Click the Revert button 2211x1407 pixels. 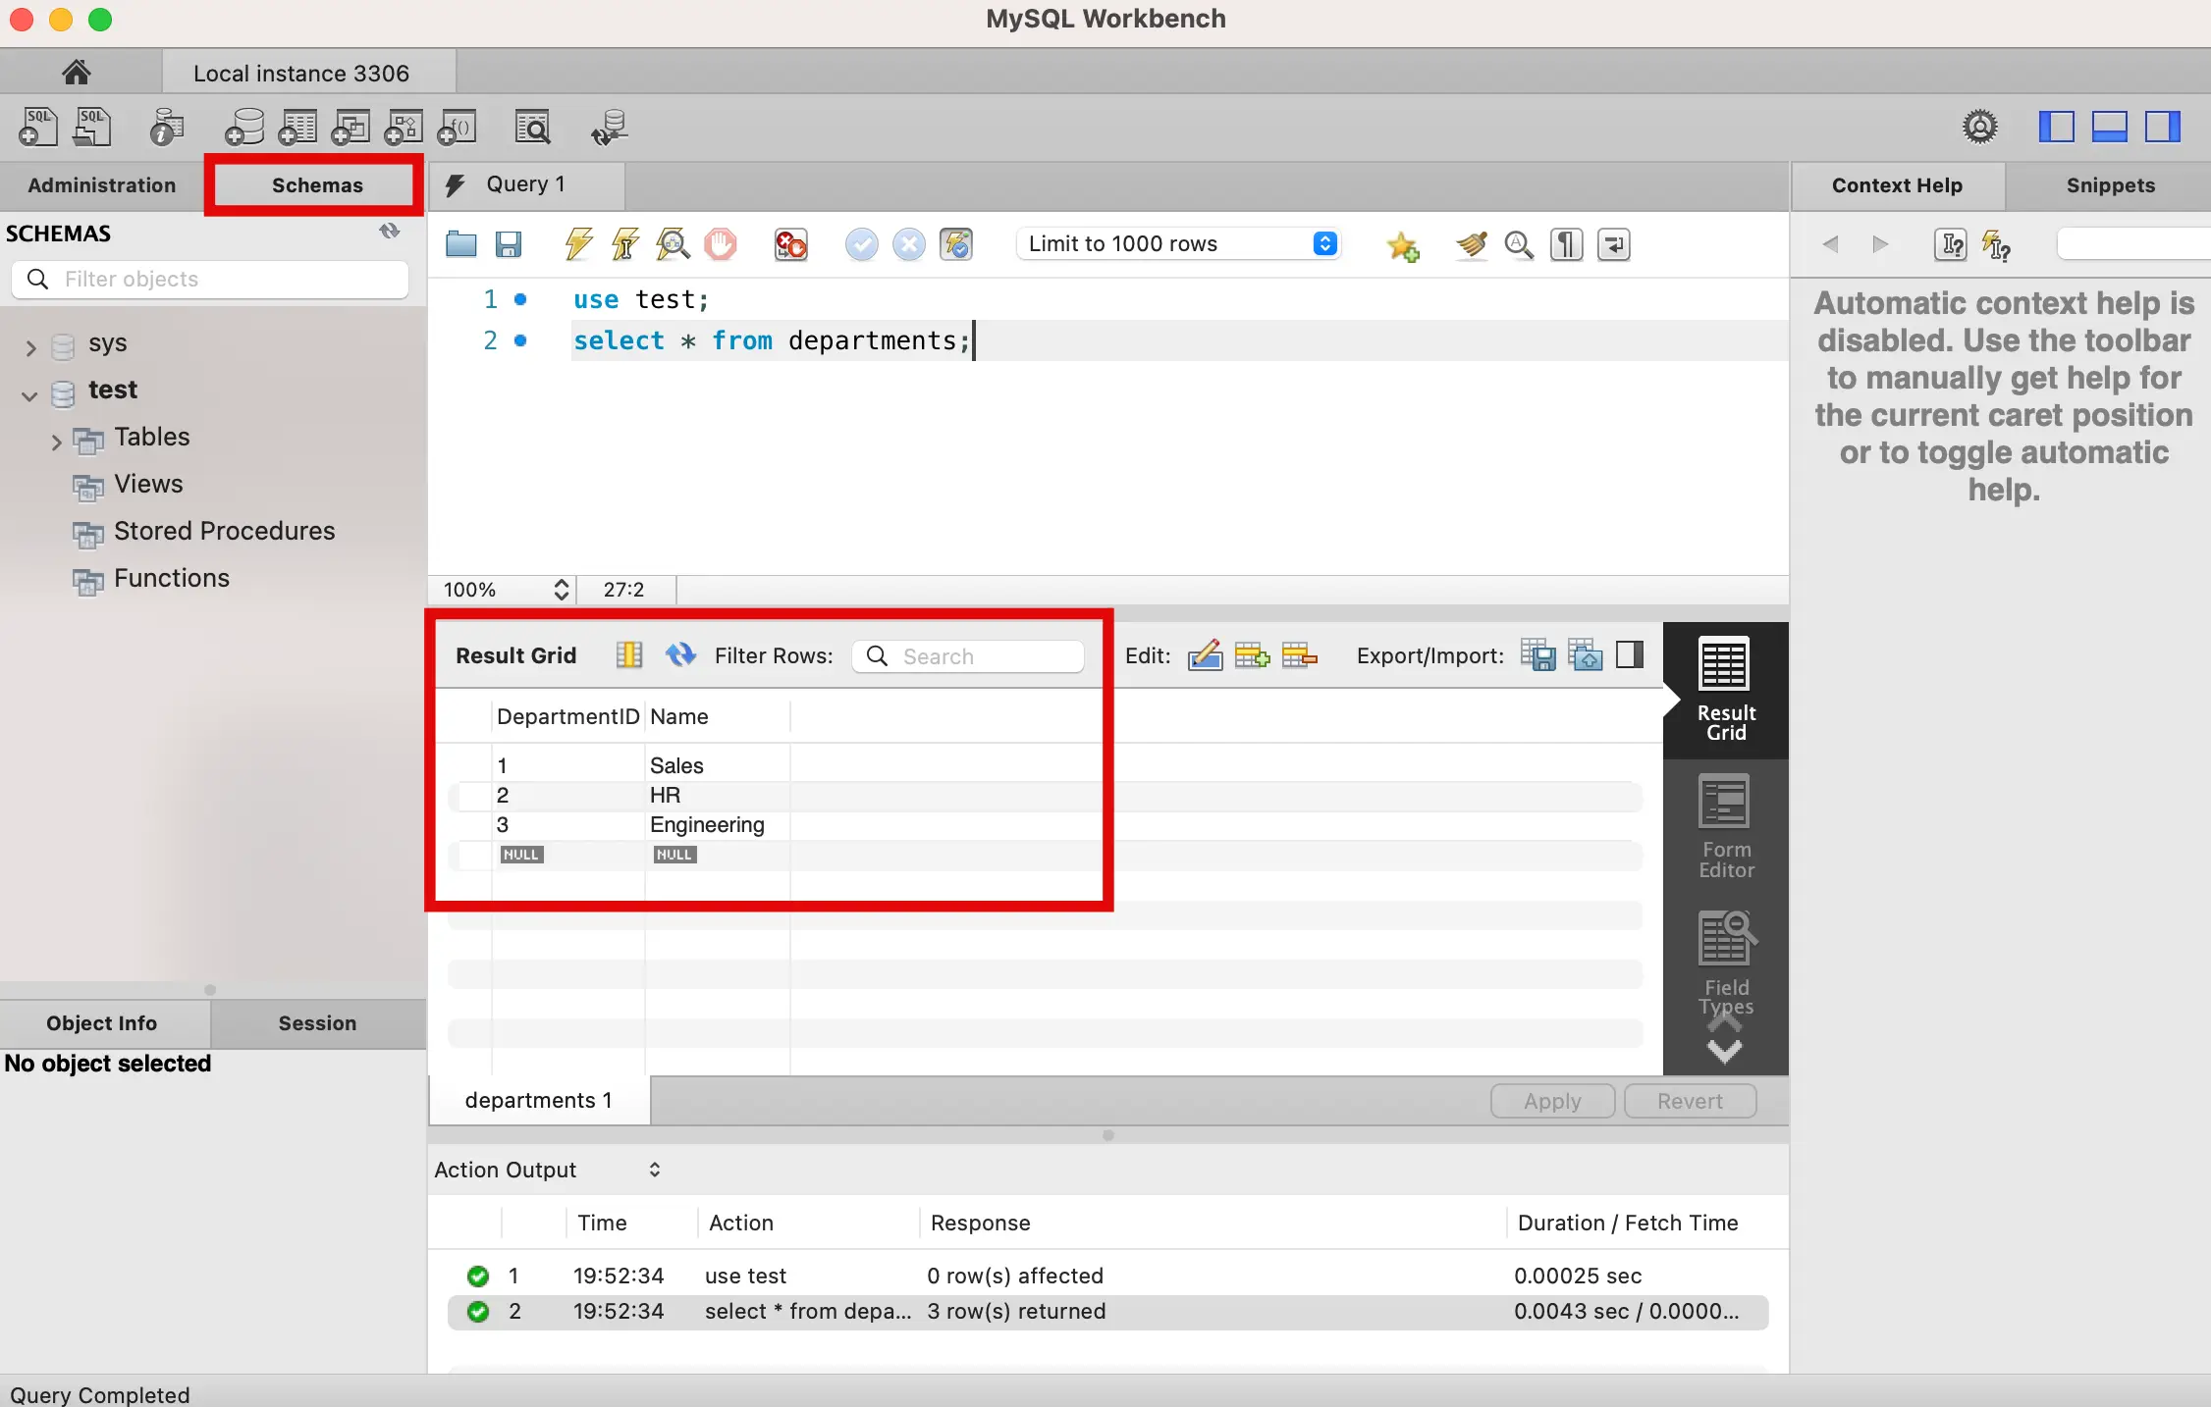point(1689,1101)
